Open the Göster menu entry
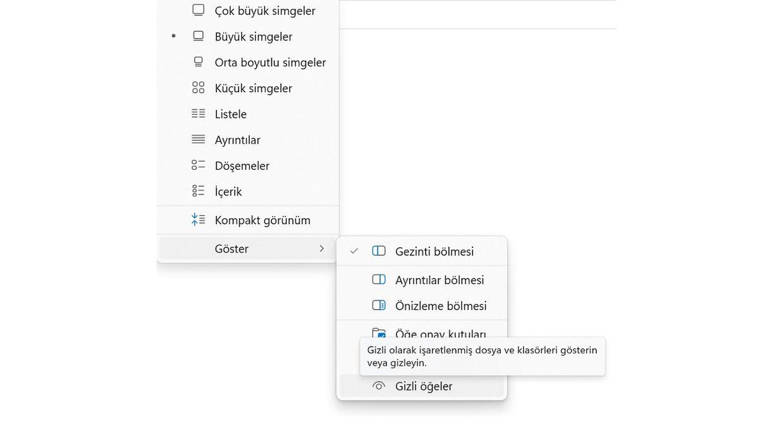The image size is (759, 426). coord(231,249)
